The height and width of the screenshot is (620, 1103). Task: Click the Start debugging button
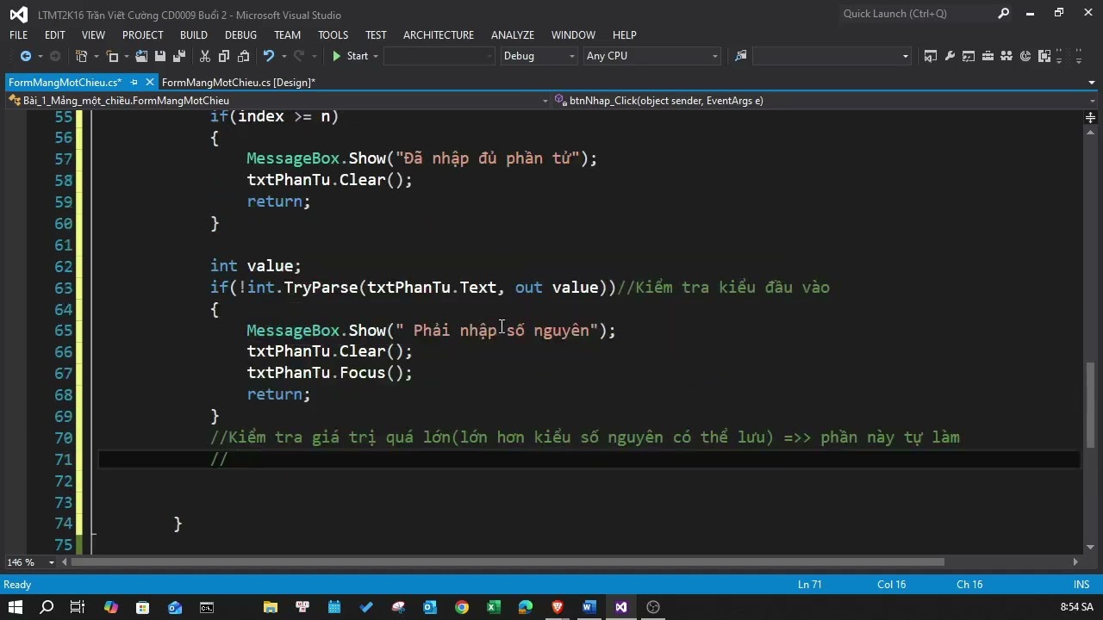[x=350, y=56]
